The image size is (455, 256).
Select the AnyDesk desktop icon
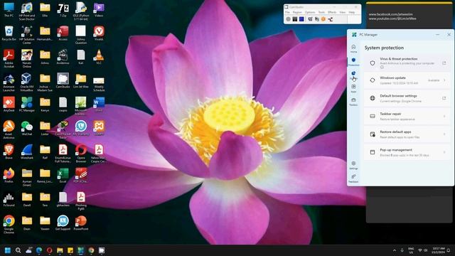point(9,105)
